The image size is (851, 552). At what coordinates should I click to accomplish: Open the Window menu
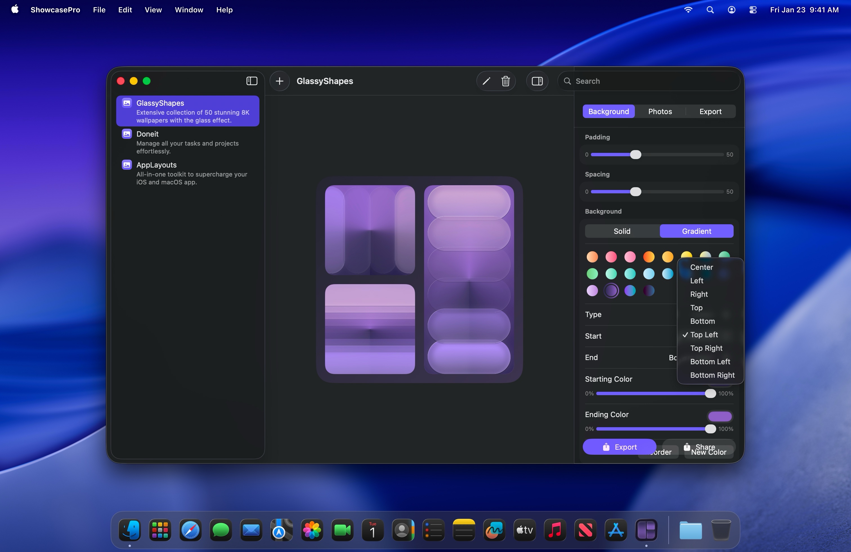point(189,10)
